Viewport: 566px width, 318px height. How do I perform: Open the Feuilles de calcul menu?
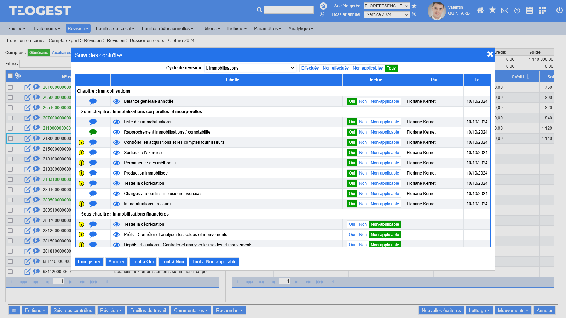[115, 28]
